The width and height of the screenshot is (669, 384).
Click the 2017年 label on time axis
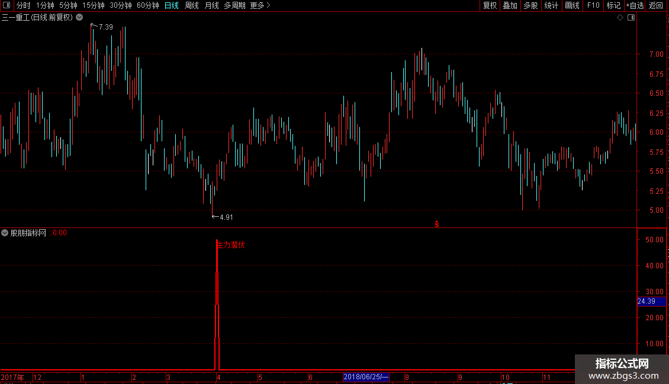12,377
